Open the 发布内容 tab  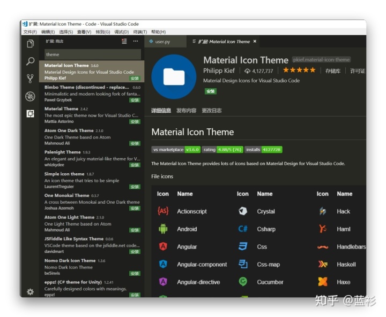point(186,111)
